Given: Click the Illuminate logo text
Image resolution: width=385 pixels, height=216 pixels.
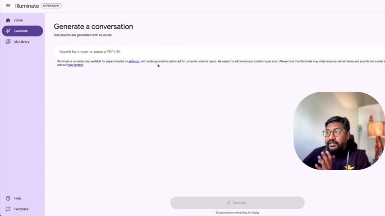Looking at the screenshot, I should tap(27, 6).
